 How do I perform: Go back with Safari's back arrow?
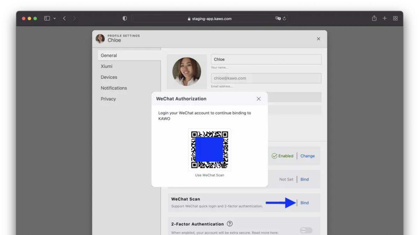[64, 18]
